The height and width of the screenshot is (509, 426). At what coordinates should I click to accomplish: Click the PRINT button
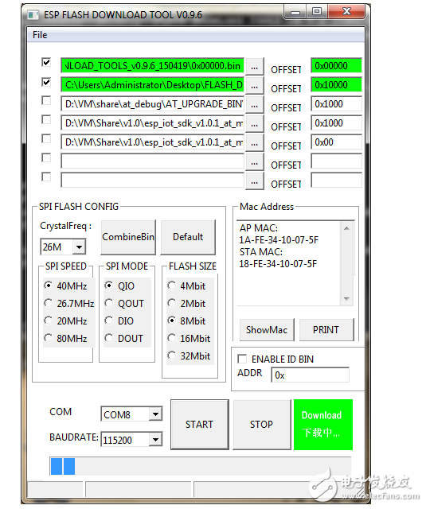326,330
